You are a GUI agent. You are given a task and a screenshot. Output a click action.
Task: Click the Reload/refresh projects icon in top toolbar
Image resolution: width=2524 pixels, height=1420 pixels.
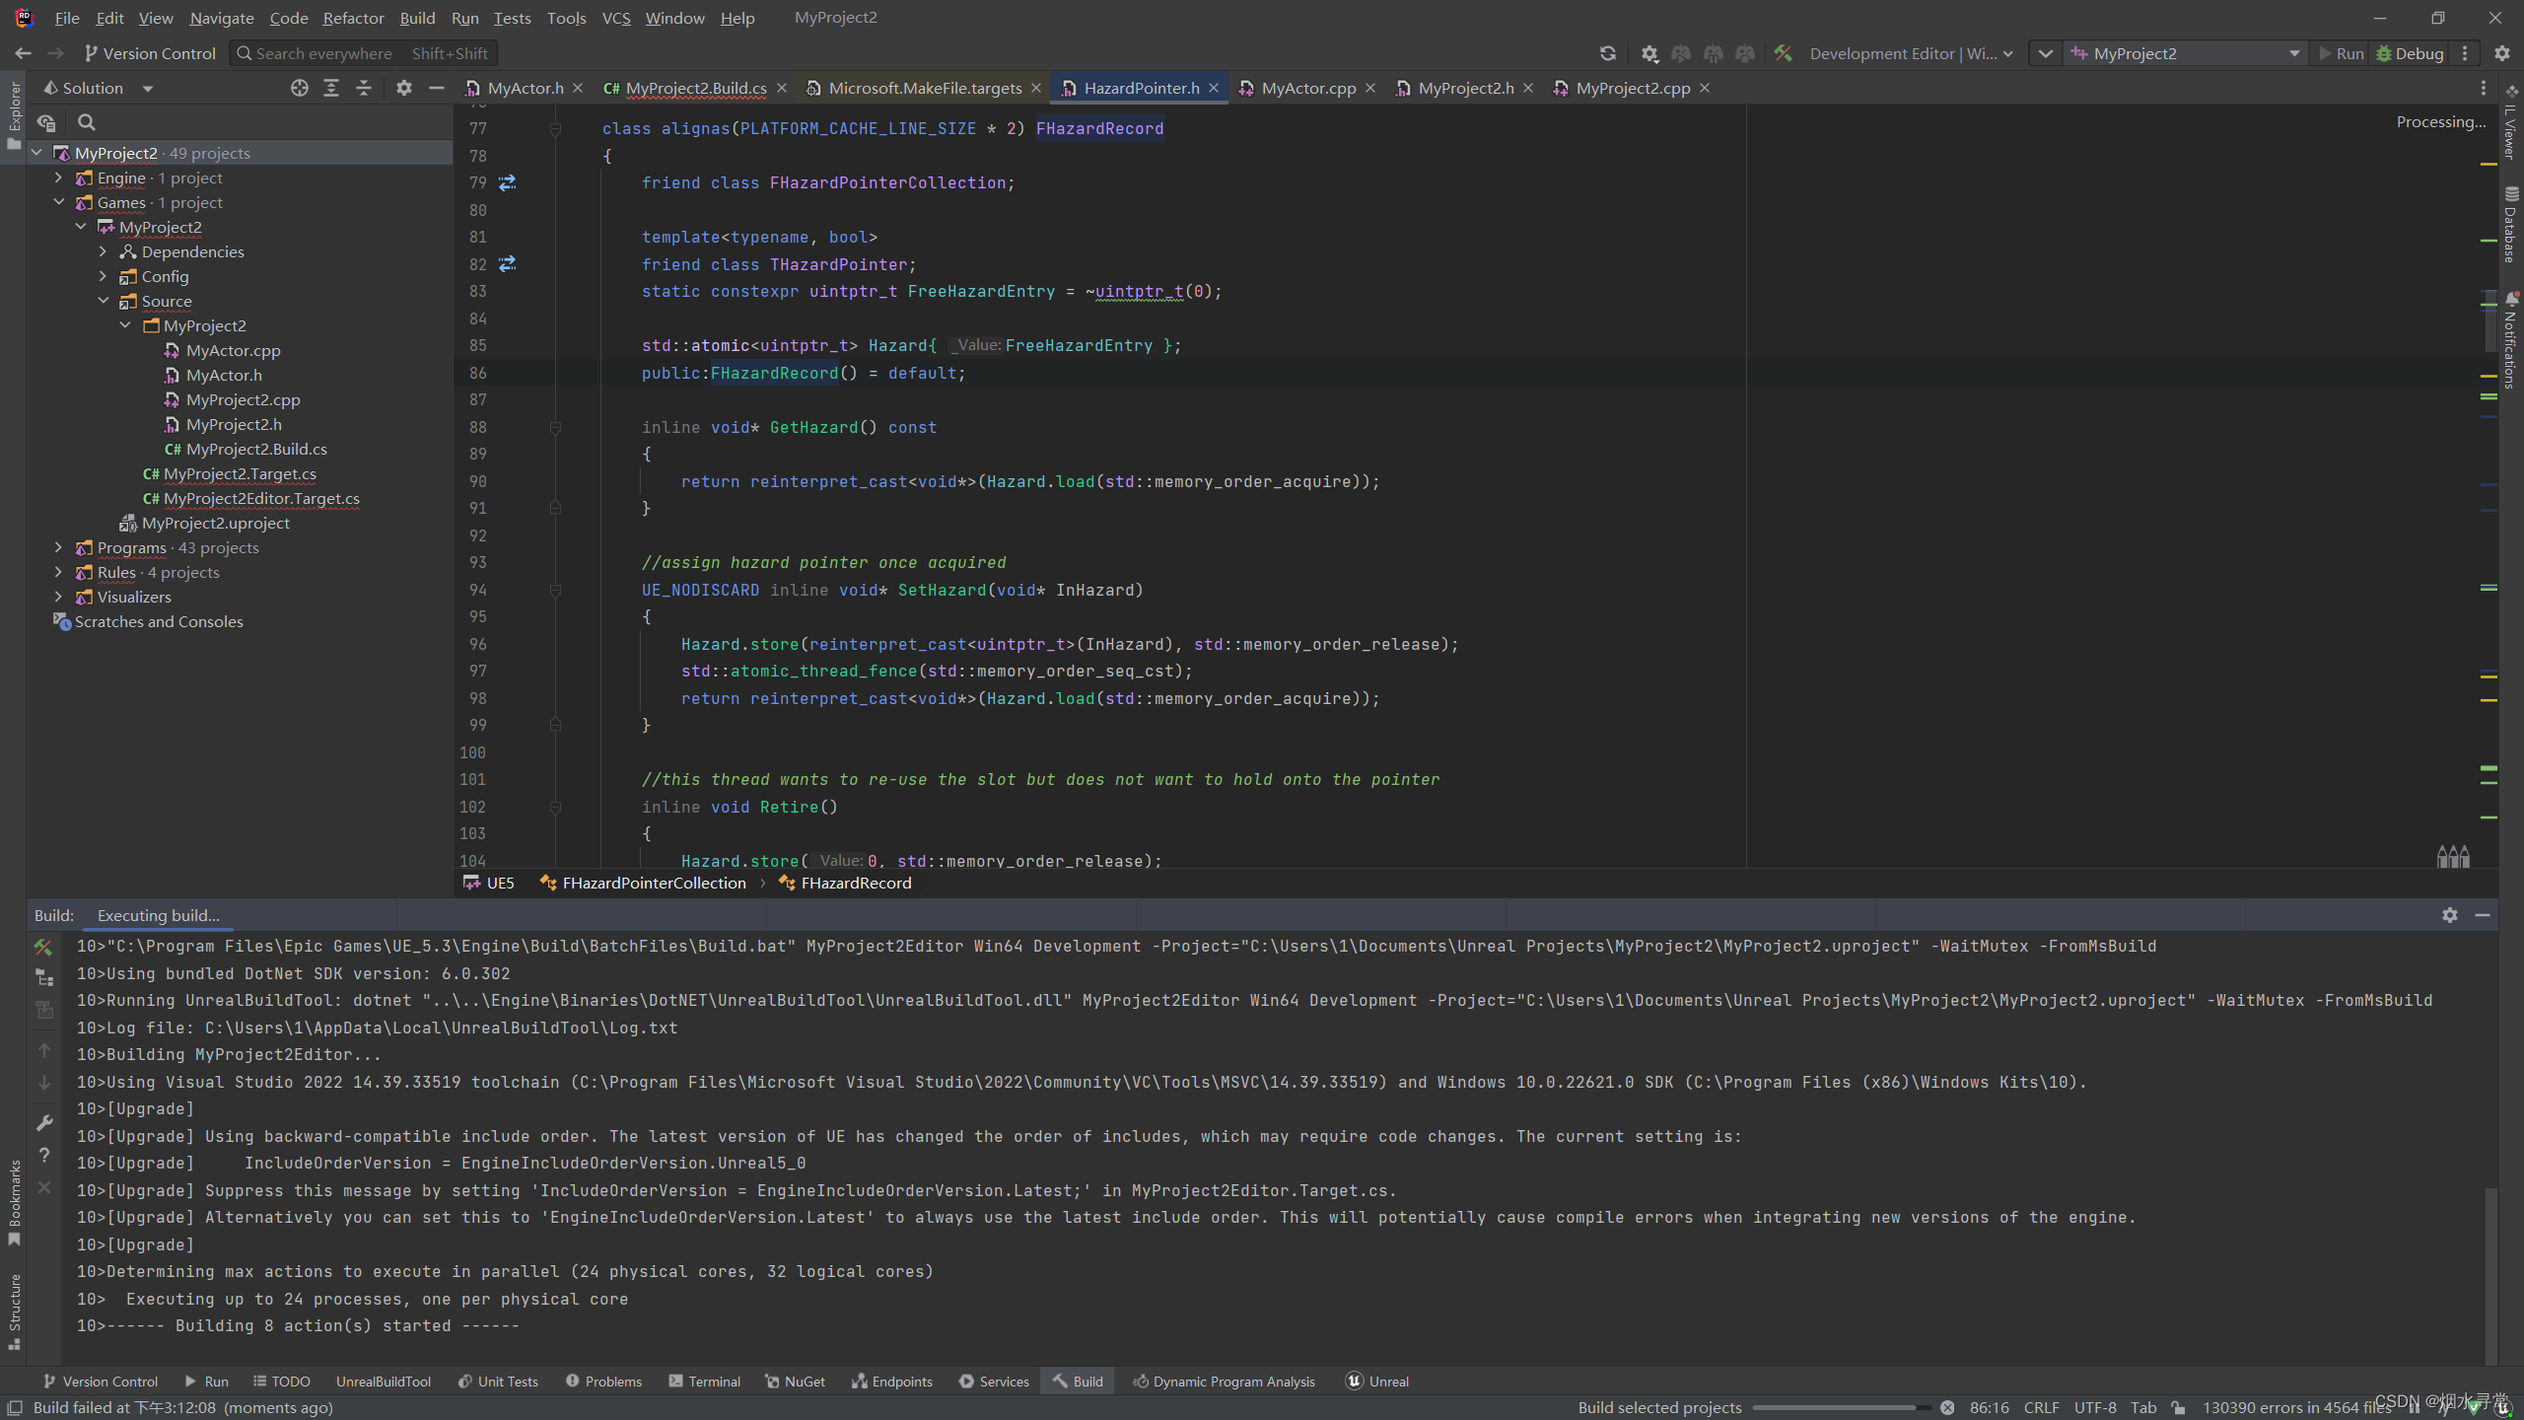point(1607,53)
